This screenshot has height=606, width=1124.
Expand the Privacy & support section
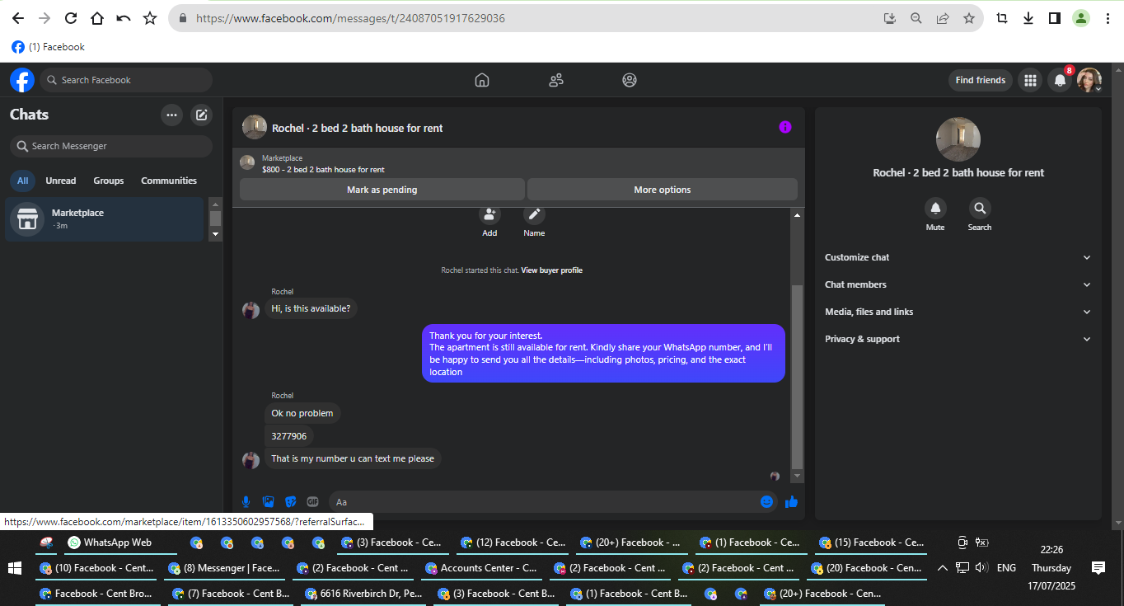(958, 339)
